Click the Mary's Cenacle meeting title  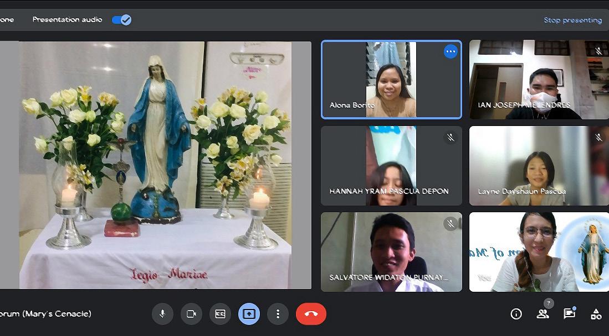(x=46, y=314)
